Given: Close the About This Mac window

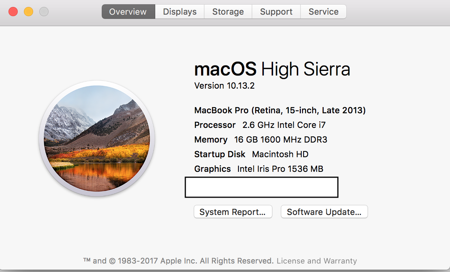Looking at the screenshot, I should click(13, 12).
